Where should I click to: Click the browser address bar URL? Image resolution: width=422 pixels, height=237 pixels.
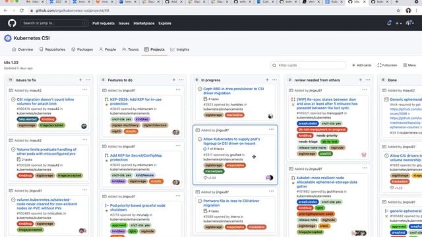pyautogui.click(x=72, y=11)
